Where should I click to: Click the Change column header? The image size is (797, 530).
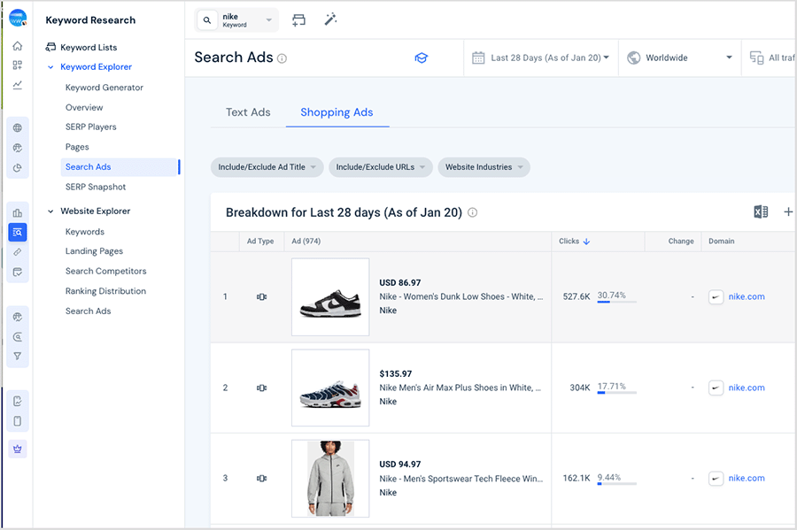681,242
